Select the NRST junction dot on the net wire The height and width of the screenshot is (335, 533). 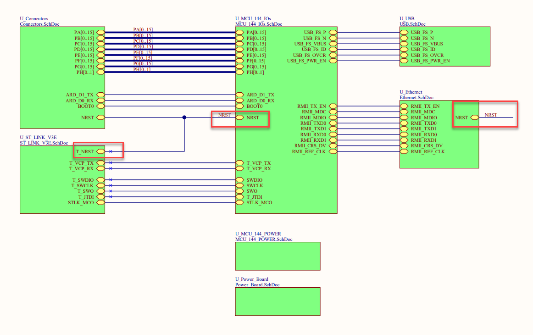click(x=184, y=117)
